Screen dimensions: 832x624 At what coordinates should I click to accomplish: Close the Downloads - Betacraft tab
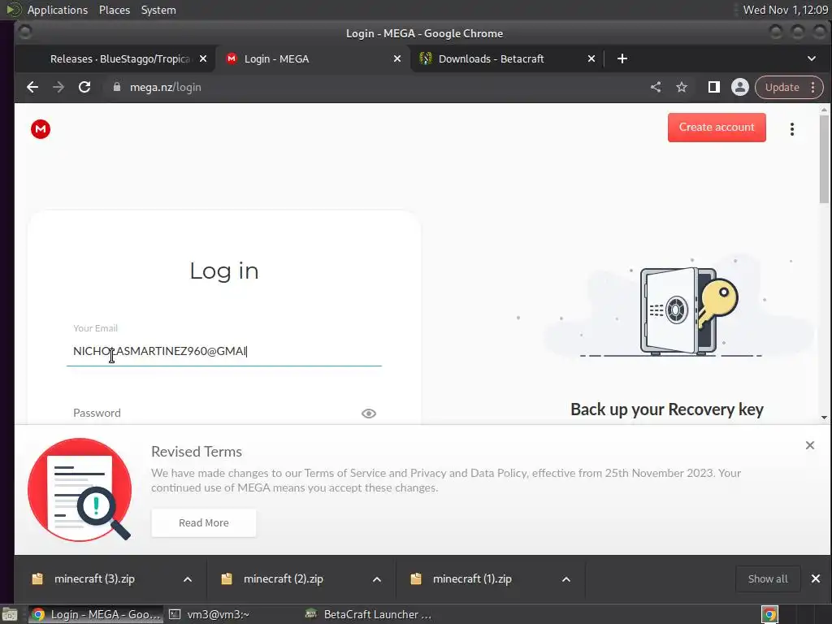[591, 58]
